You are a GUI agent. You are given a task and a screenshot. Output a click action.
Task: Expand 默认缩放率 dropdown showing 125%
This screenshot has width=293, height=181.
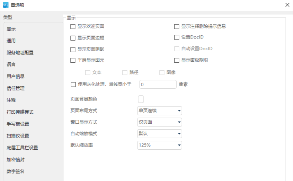pos(159,145)
